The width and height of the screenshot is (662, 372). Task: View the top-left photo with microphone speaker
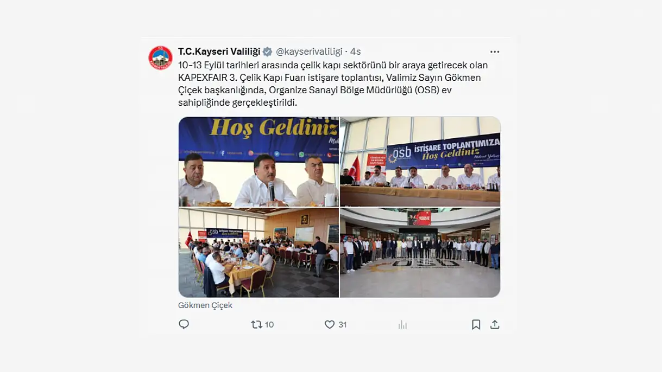pyautogui.click(x=259, y=162)
